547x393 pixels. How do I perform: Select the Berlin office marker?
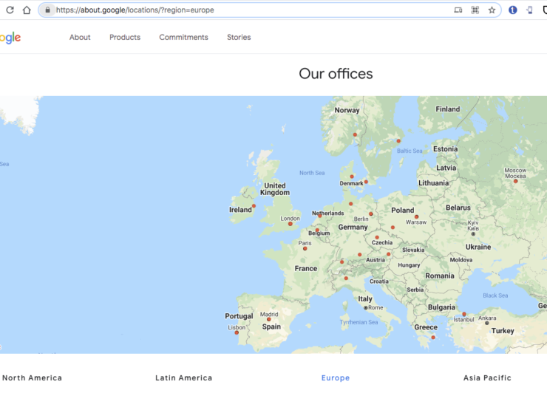tap(371, 213)
